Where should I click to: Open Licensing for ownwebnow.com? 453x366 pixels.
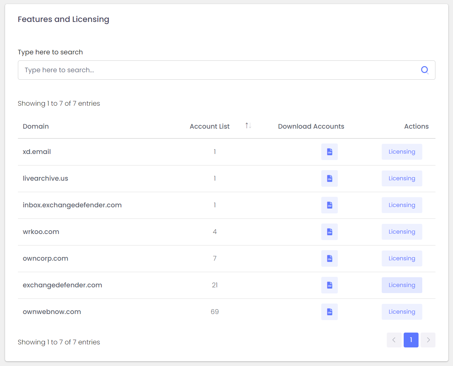402,312
